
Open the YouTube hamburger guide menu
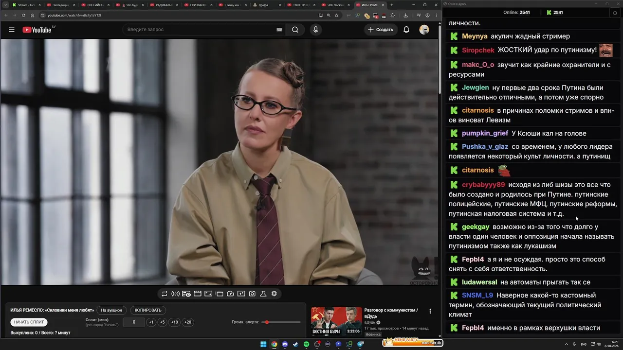12,30
